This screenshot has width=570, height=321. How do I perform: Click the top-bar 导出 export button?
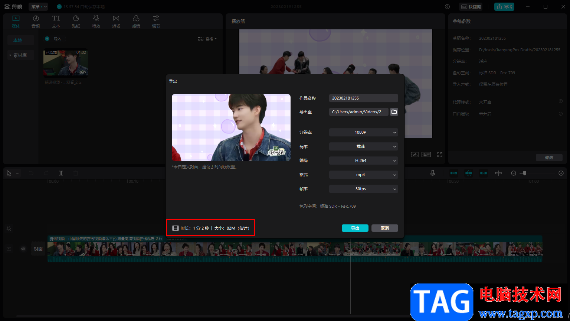504,7
